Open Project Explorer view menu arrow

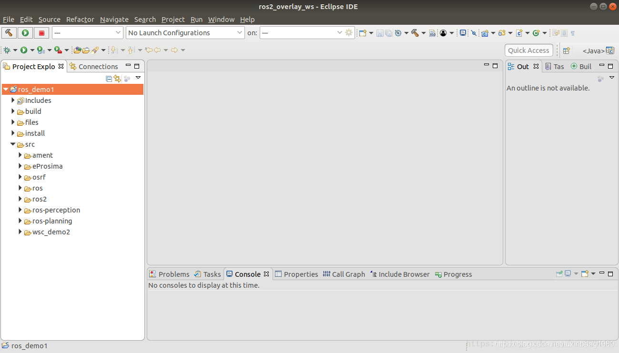coord(138,78)
